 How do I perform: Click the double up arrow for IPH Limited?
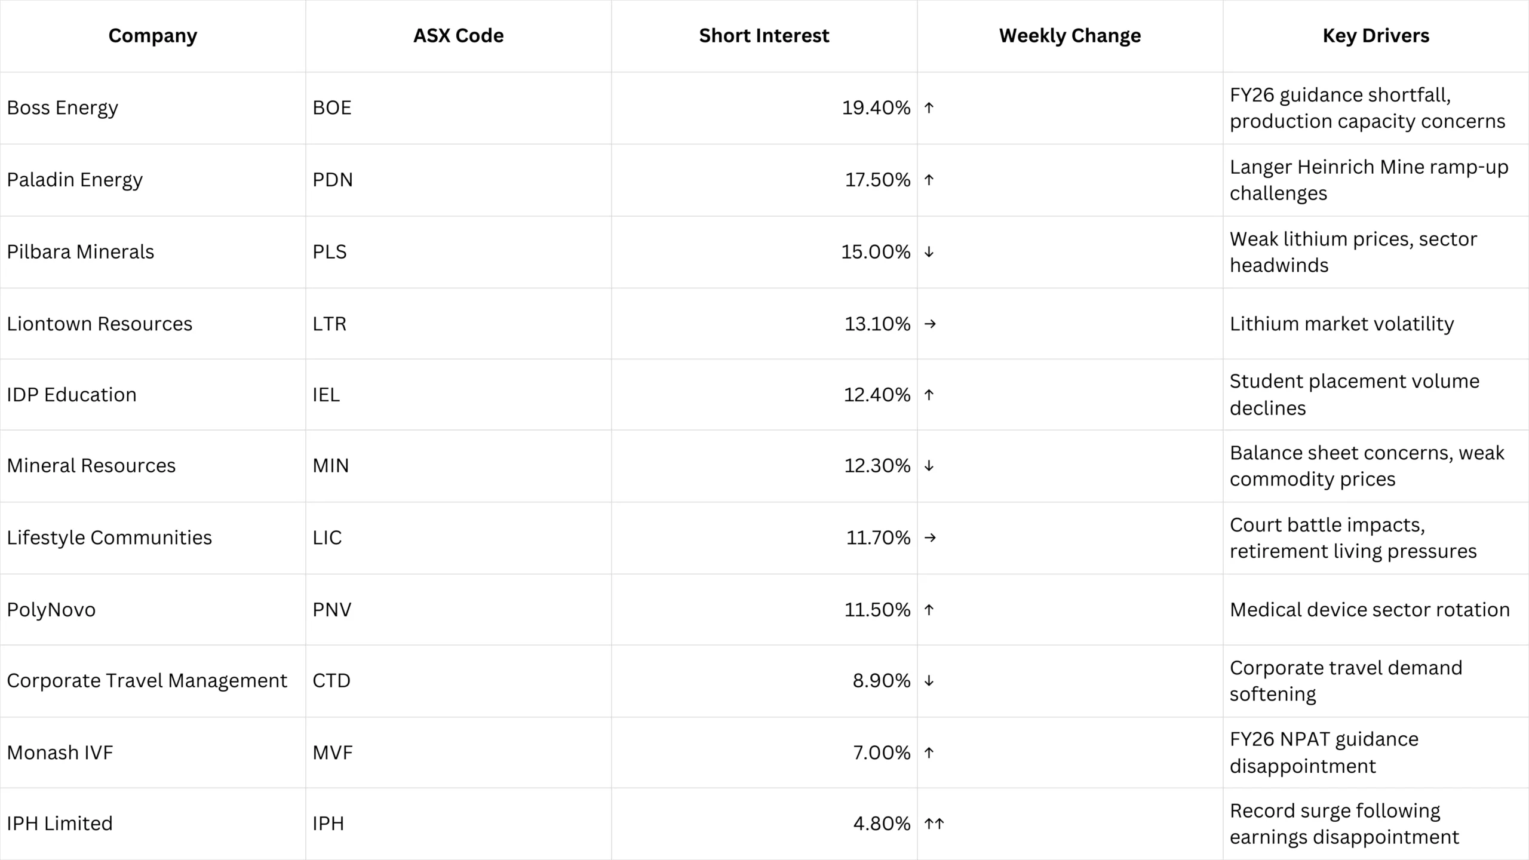pos(934,824)
